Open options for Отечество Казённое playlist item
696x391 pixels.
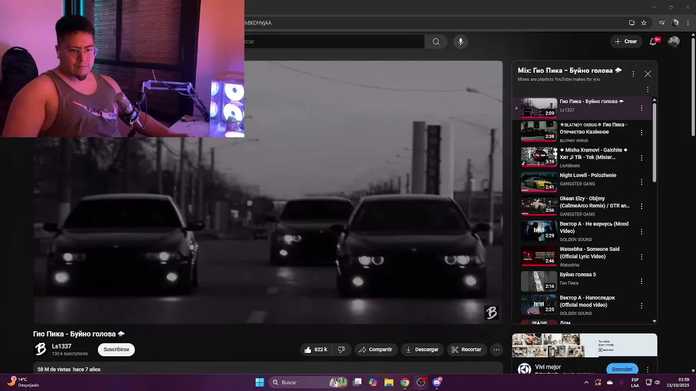[x=642, y=133]
